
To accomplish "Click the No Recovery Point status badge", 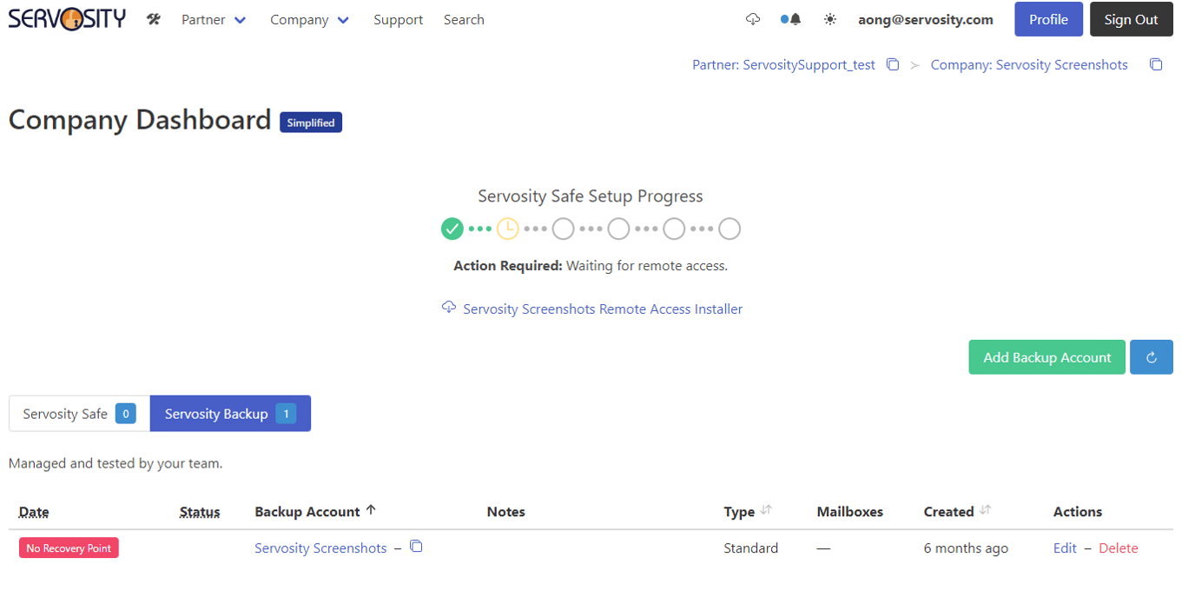I will [68, 548].
